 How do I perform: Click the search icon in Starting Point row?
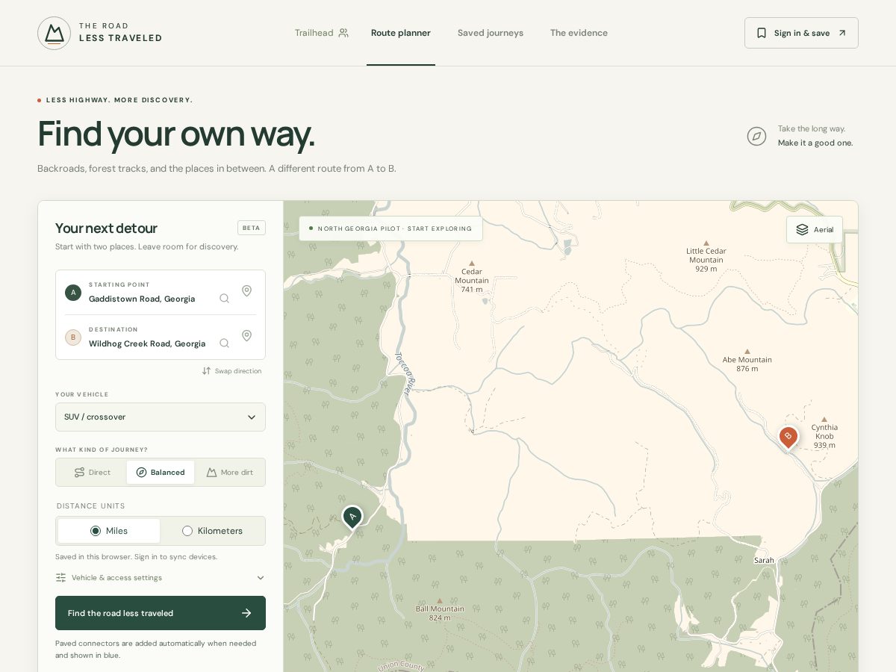pyautogui.click(x=224, y=298)
